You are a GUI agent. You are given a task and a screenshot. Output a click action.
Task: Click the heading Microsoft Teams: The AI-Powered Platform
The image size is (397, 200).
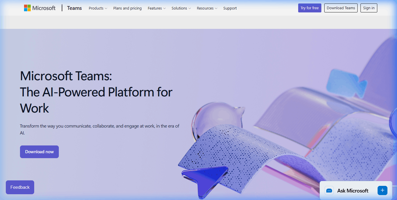tap(96, 92)
